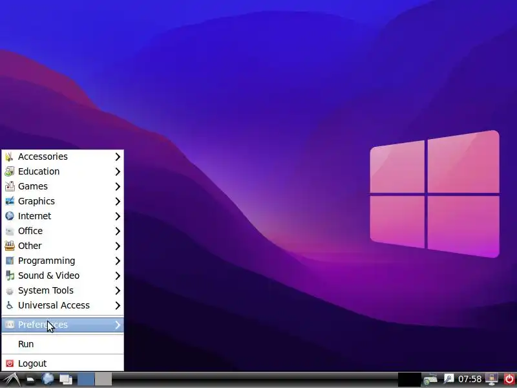Expand Education submenu arrow

tap(118, 171)
